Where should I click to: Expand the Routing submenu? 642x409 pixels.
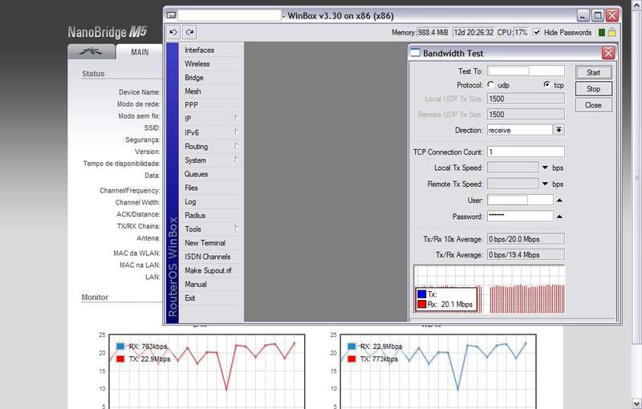point(211,147)
